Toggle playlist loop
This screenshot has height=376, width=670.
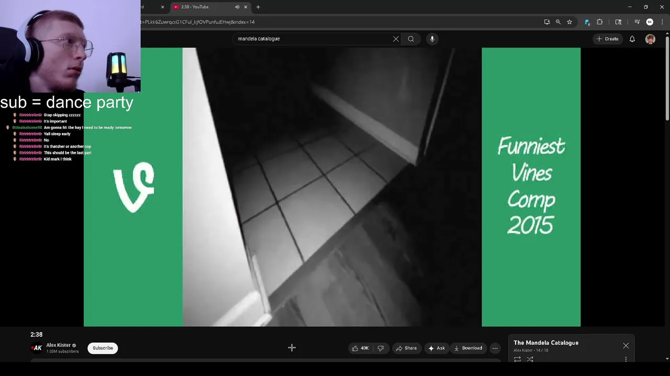(517, 359)
